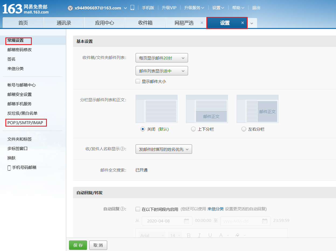Open POP3/SMTP/IMAP in the settings sidebar

point(25,123)
